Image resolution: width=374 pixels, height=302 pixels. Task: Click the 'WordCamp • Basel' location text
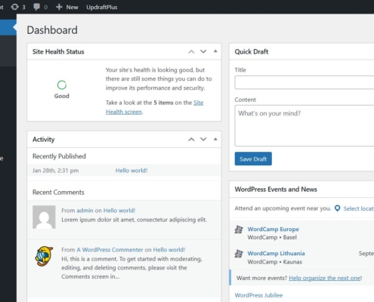[272, 237]
